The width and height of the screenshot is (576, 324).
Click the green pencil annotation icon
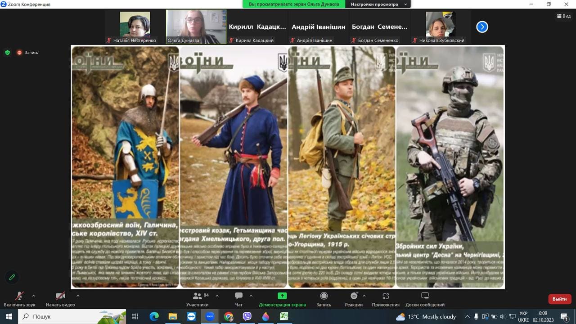point(12,277)
